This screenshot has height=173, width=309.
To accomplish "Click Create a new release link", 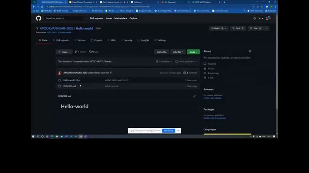I will coord(212,98).
